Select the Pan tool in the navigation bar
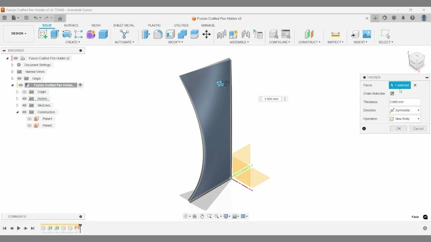The height and width of the screenshot is (242, 431). point(202,216)
